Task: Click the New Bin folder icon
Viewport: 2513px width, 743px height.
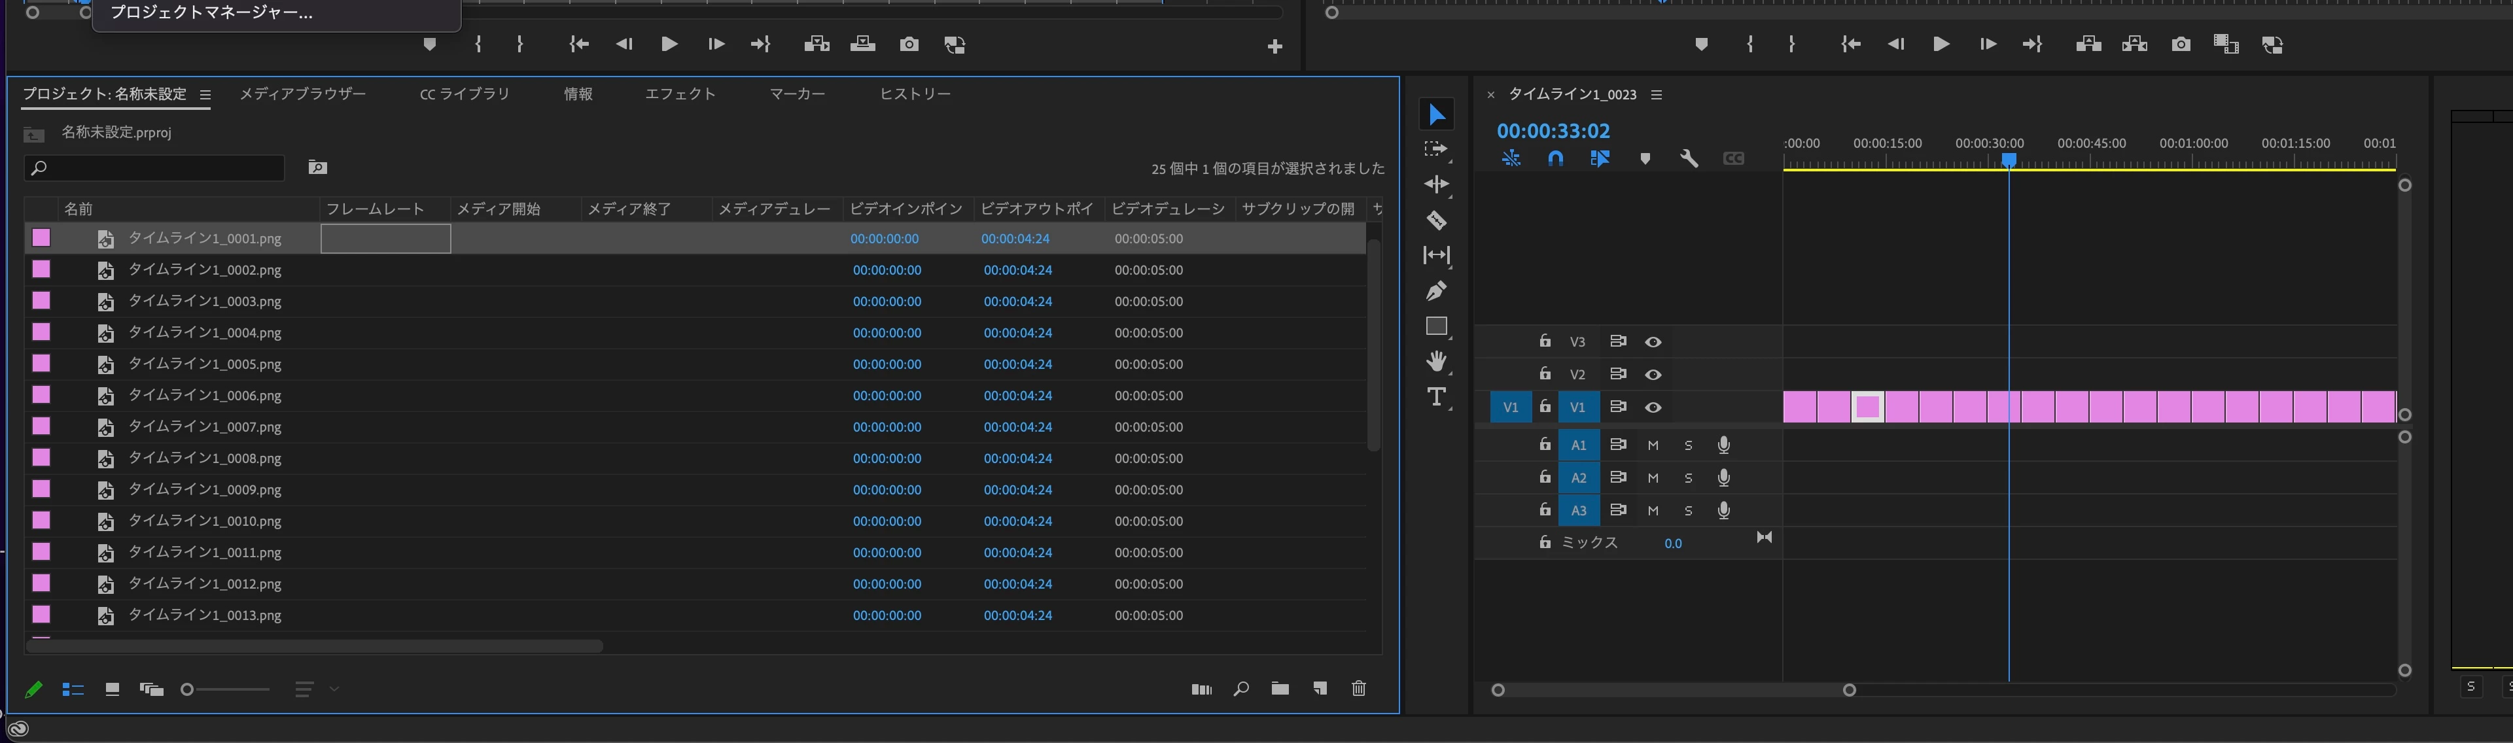Action: coord(1280,689)
